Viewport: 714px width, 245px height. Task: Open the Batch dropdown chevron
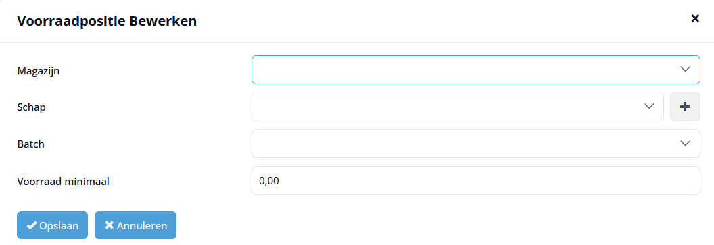point(685,144)
